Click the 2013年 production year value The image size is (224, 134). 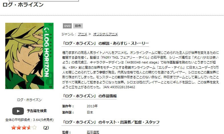point(92,106)
